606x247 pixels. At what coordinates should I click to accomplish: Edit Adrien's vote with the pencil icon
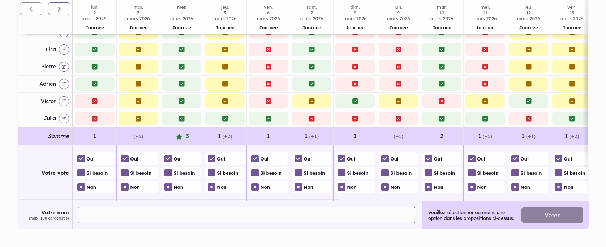pyautogui.click(x=64, y=84)
